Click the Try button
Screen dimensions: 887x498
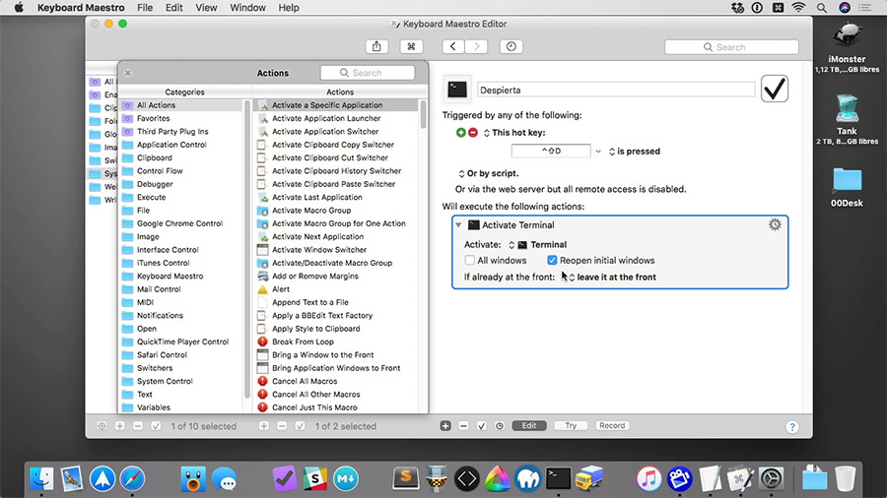(571, 426)
